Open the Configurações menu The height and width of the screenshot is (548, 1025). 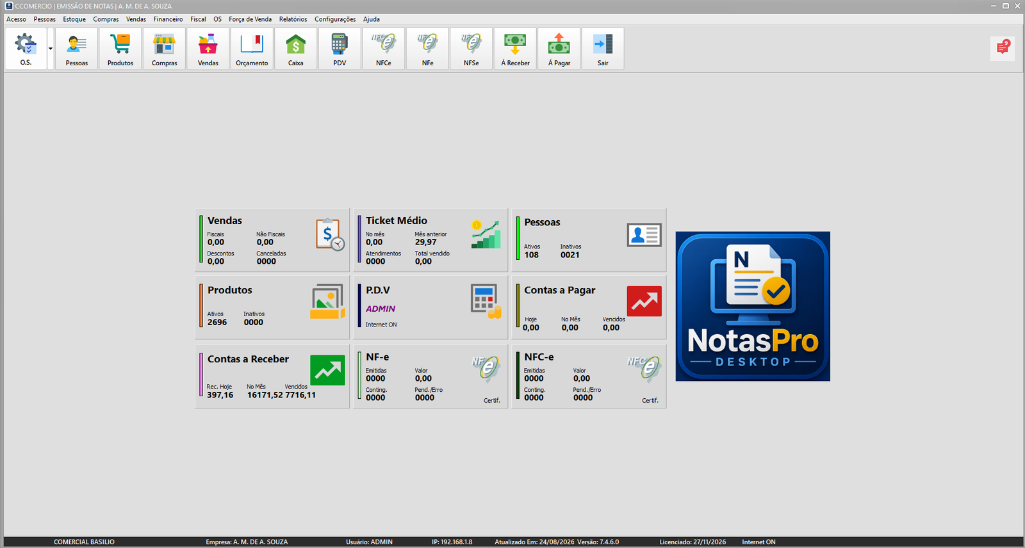pos(335,19)
